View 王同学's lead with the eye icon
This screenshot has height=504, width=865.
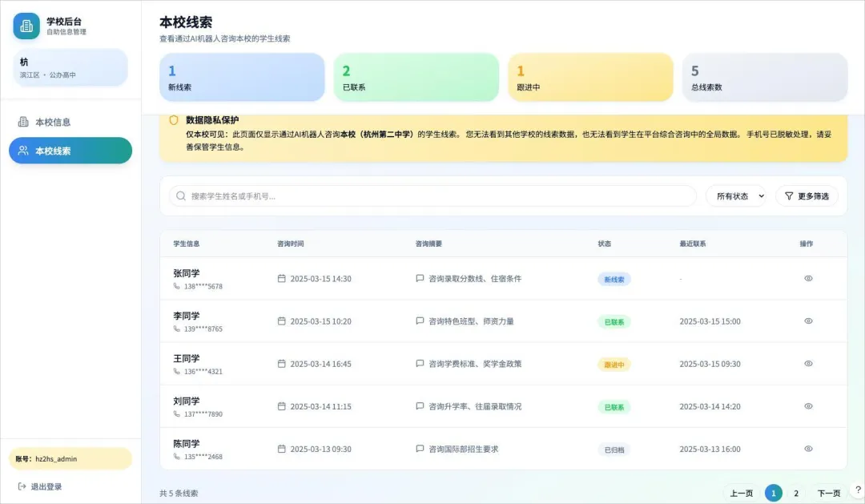[x=808, y=364]
